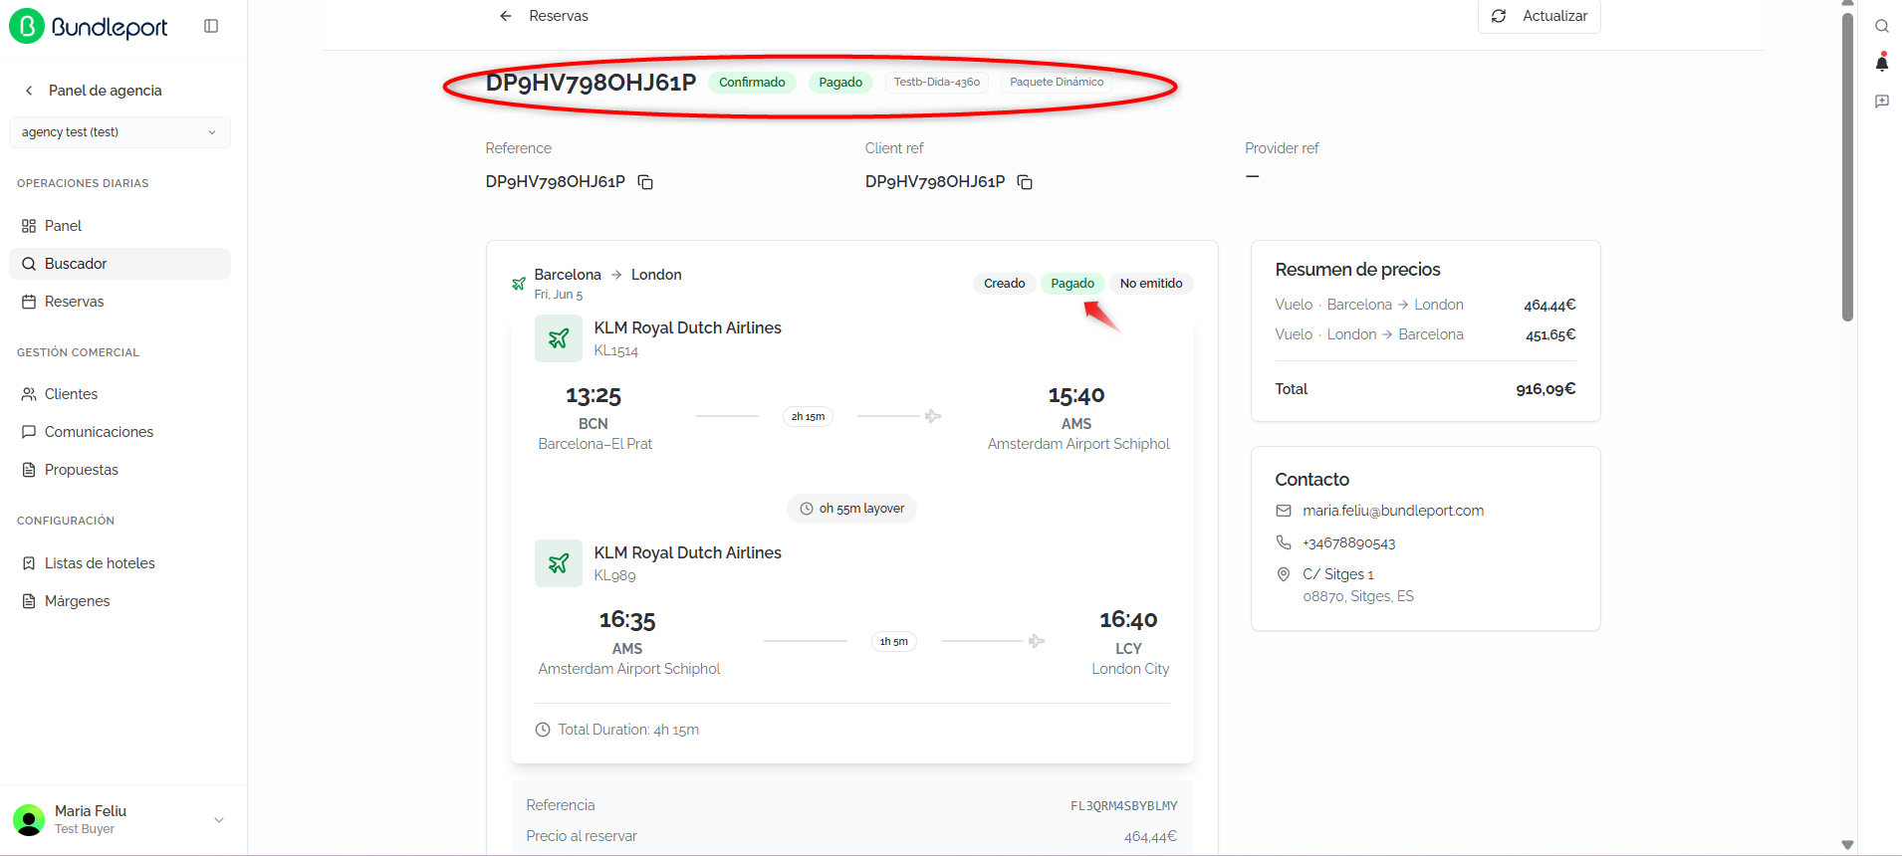
Task: Copy the Reference code
Action: 645,182
